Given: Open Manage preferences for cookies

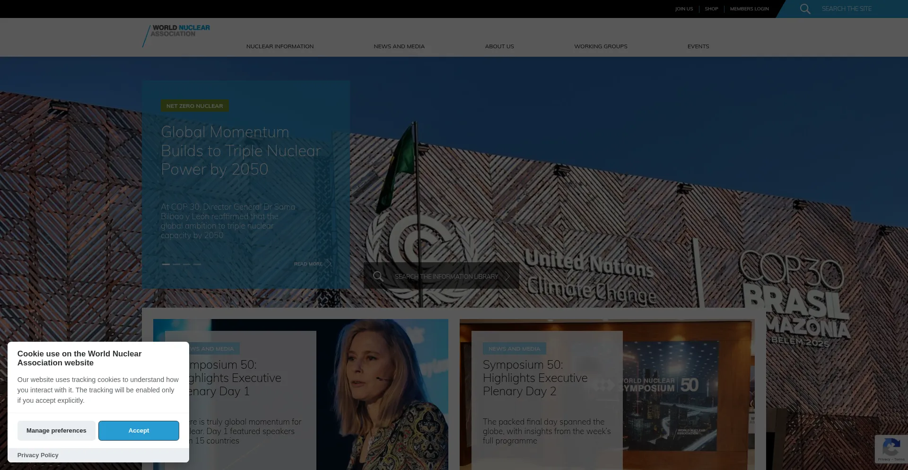Looking at the screenshot, I should tap(56, 431).
